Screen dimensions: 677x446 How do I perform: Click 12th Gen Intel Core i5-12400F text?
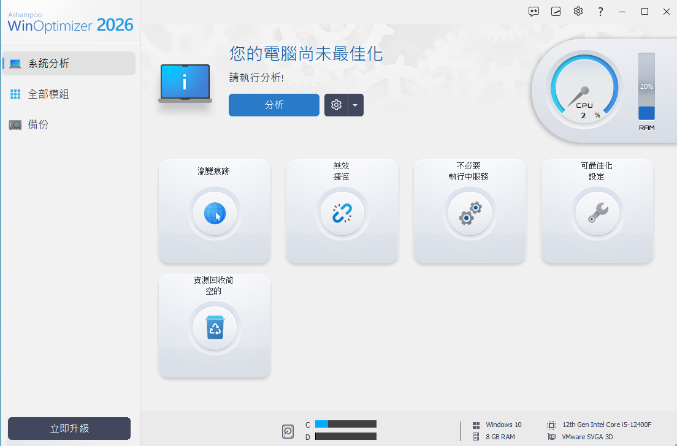[x=606, y=425]
